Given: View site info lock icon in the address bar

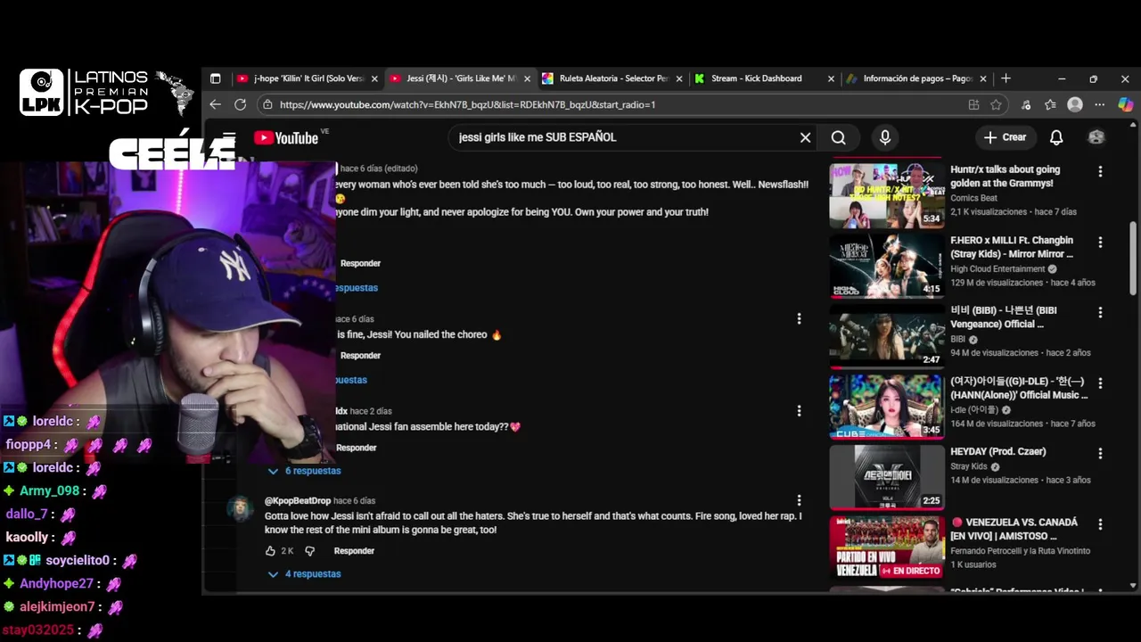Looking at the screenshot, I should [x=267, y=104].
